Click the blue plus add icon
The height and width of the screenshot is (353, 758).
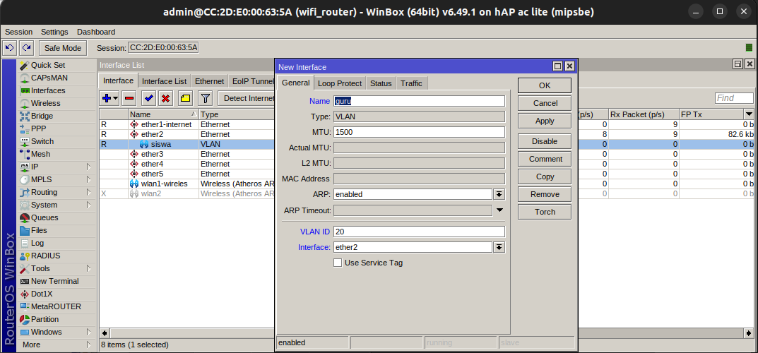[x=107, y=98]
